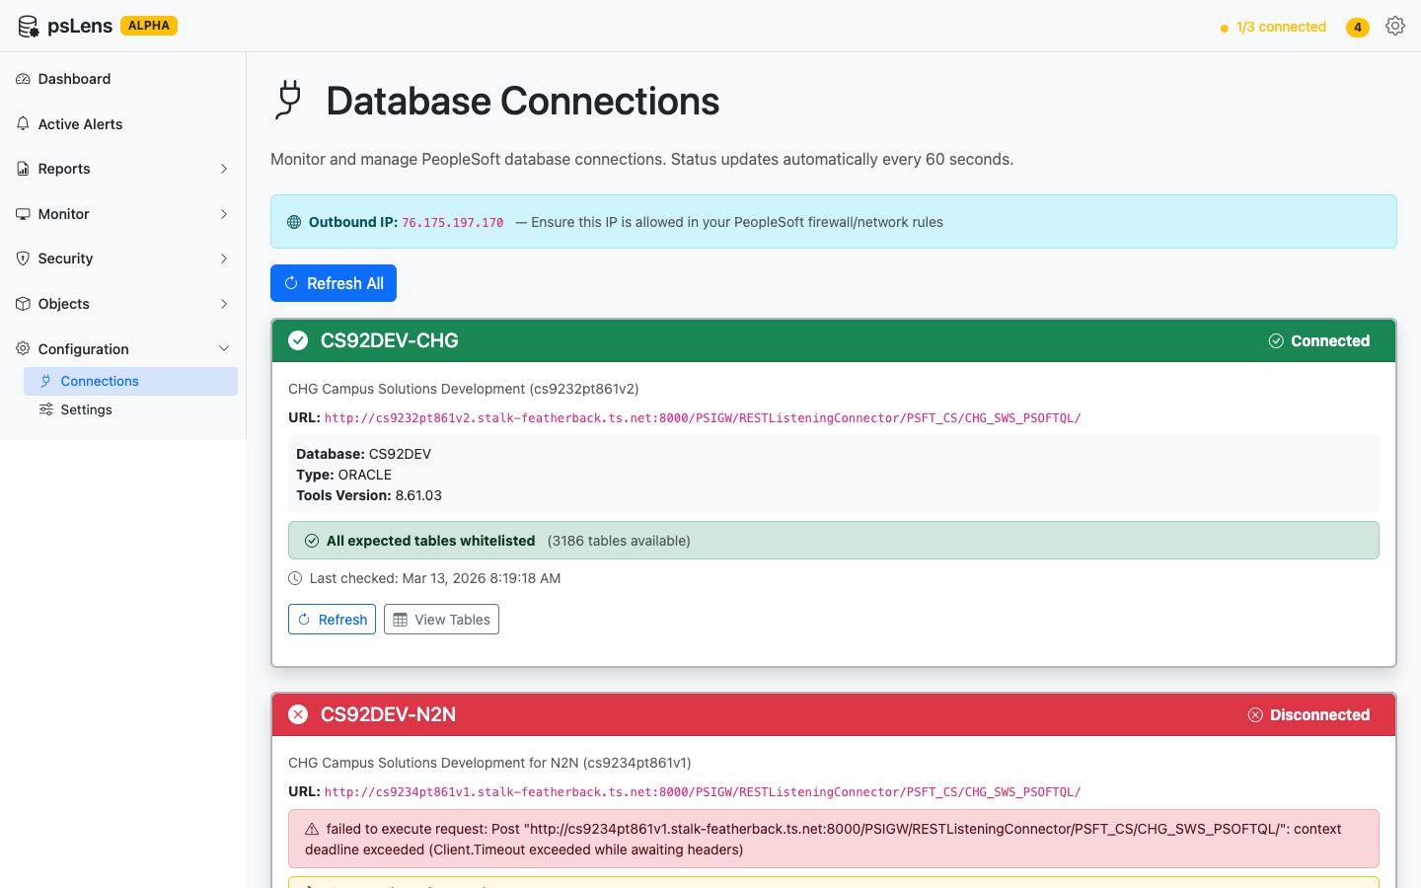
Task: Collapse the Configuration menu chevron
Action: 224,348
